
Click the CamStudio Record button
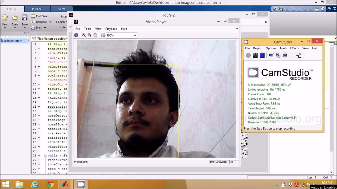click(x=248, y=55)
